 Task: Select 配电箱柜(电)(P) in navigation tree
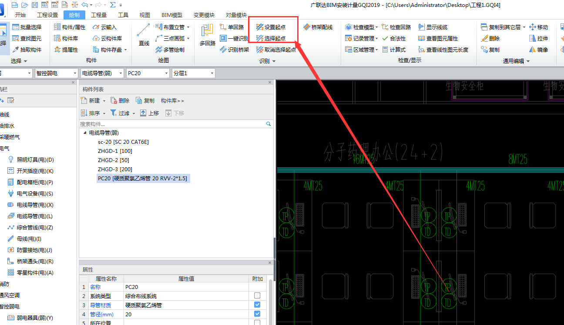[x=30, y=182]
